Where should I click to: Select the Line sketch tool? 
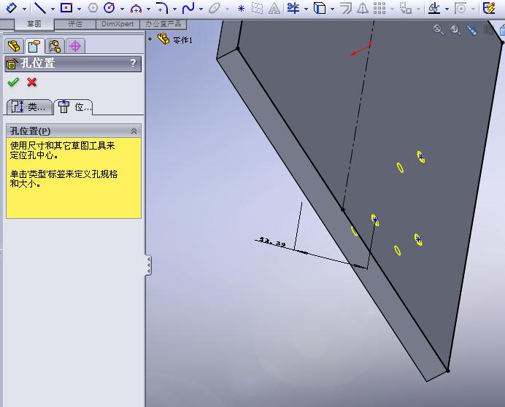(40, 8)
